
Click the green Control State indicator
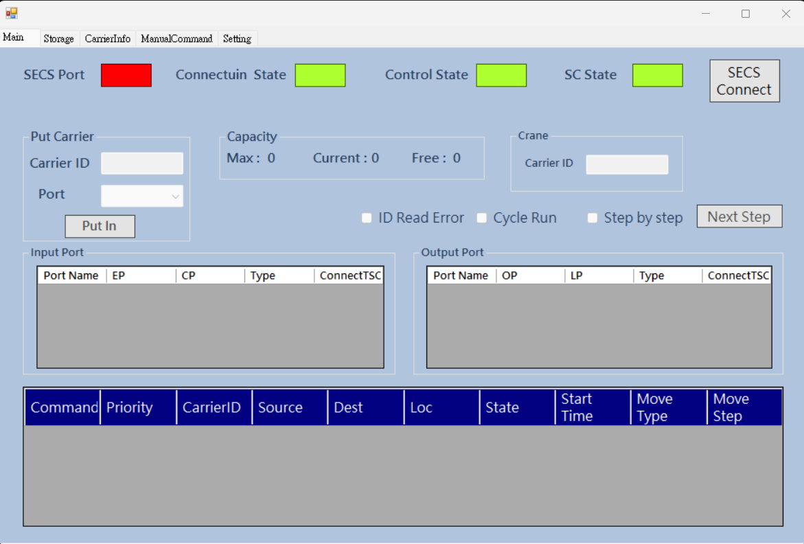point(501,76)
